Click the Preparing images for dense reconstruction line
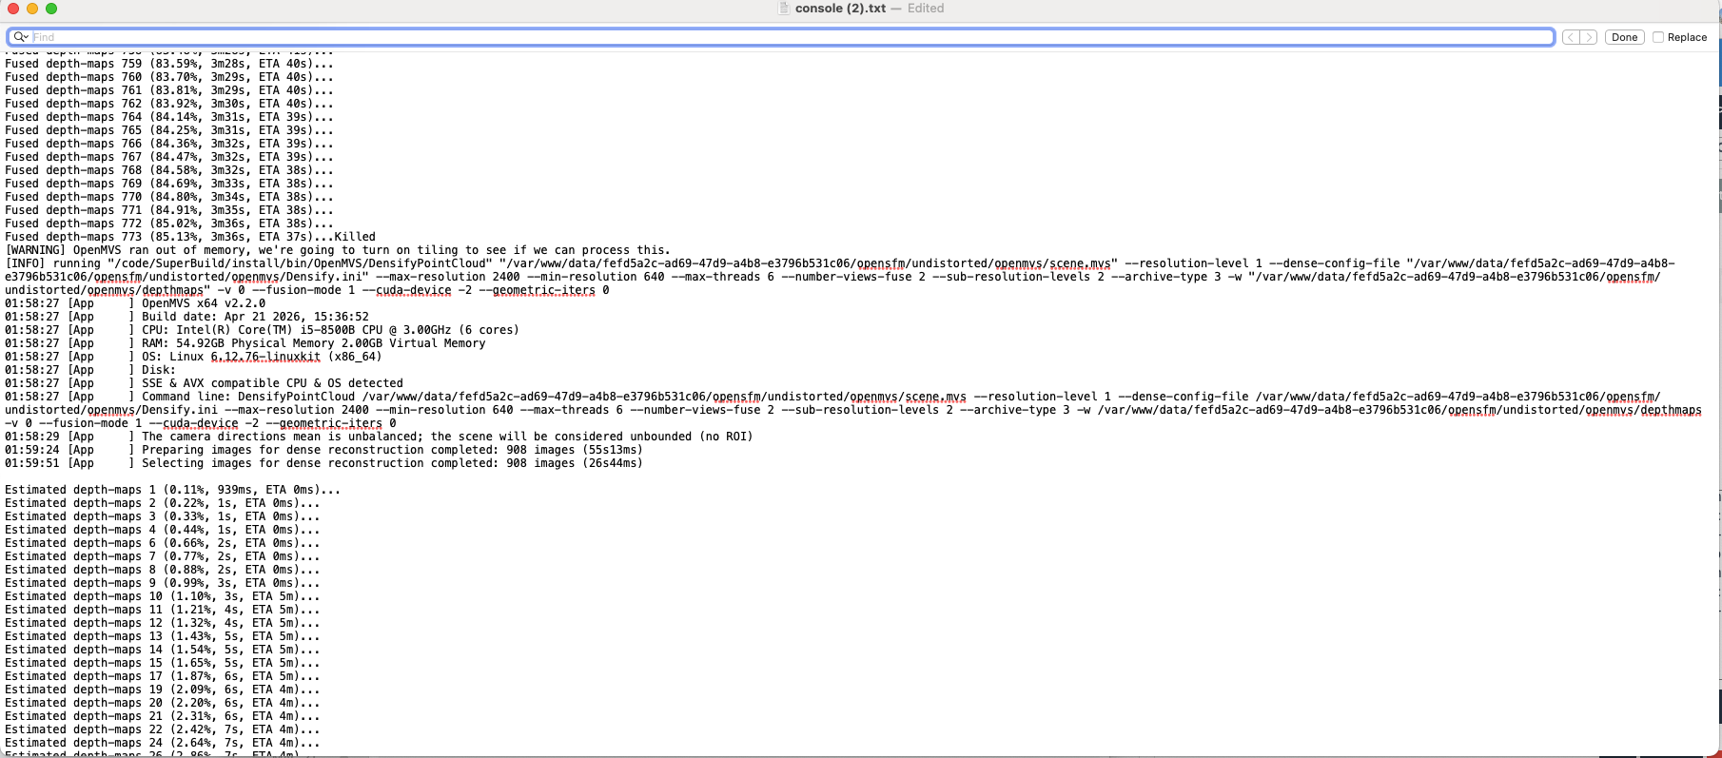Screen dimensions: 1722x758 coord(391,450)
